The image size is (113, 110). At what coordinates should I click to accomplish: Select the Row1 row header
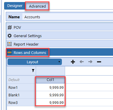[21, 87]
